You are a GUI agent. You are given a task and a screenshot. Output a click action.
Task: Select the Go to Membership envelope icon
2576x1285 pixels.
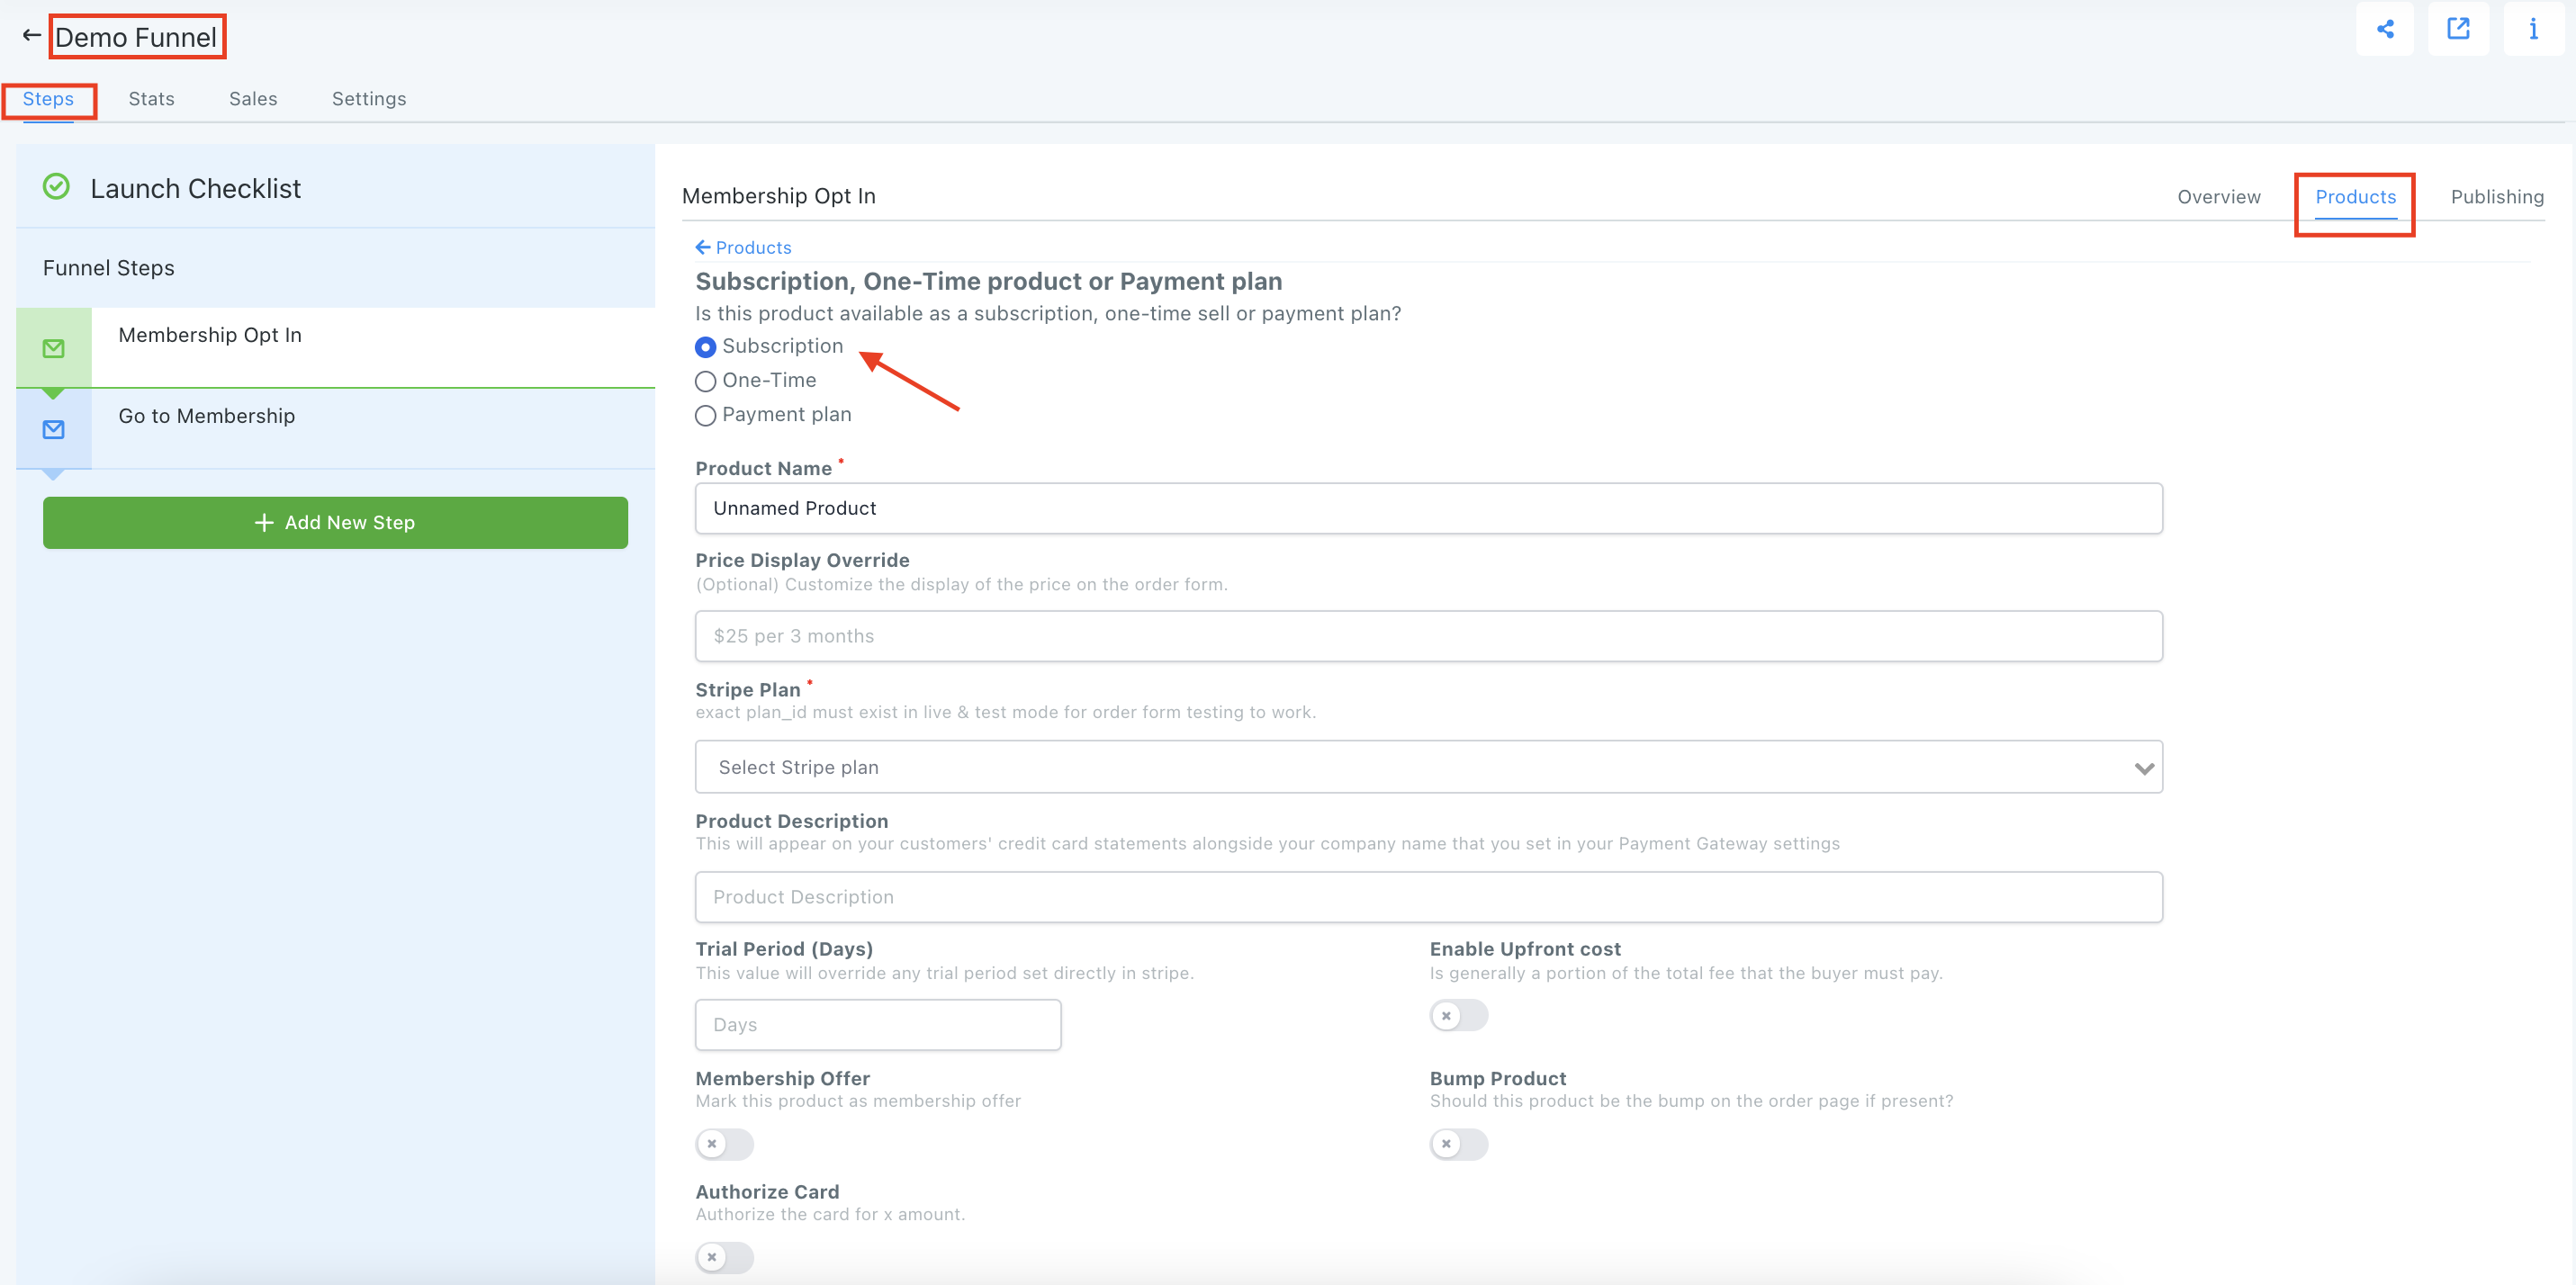click(54, 429)
